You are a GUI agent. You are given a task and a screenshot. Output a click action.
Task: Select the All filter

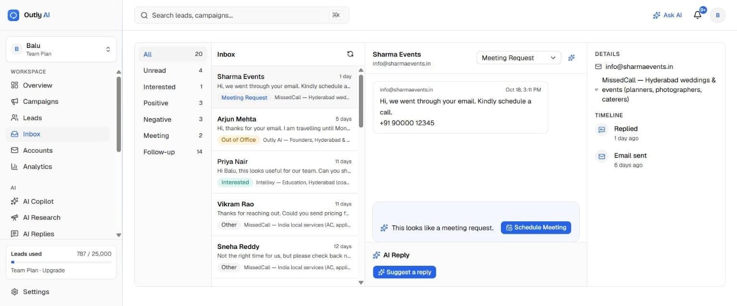173,54
